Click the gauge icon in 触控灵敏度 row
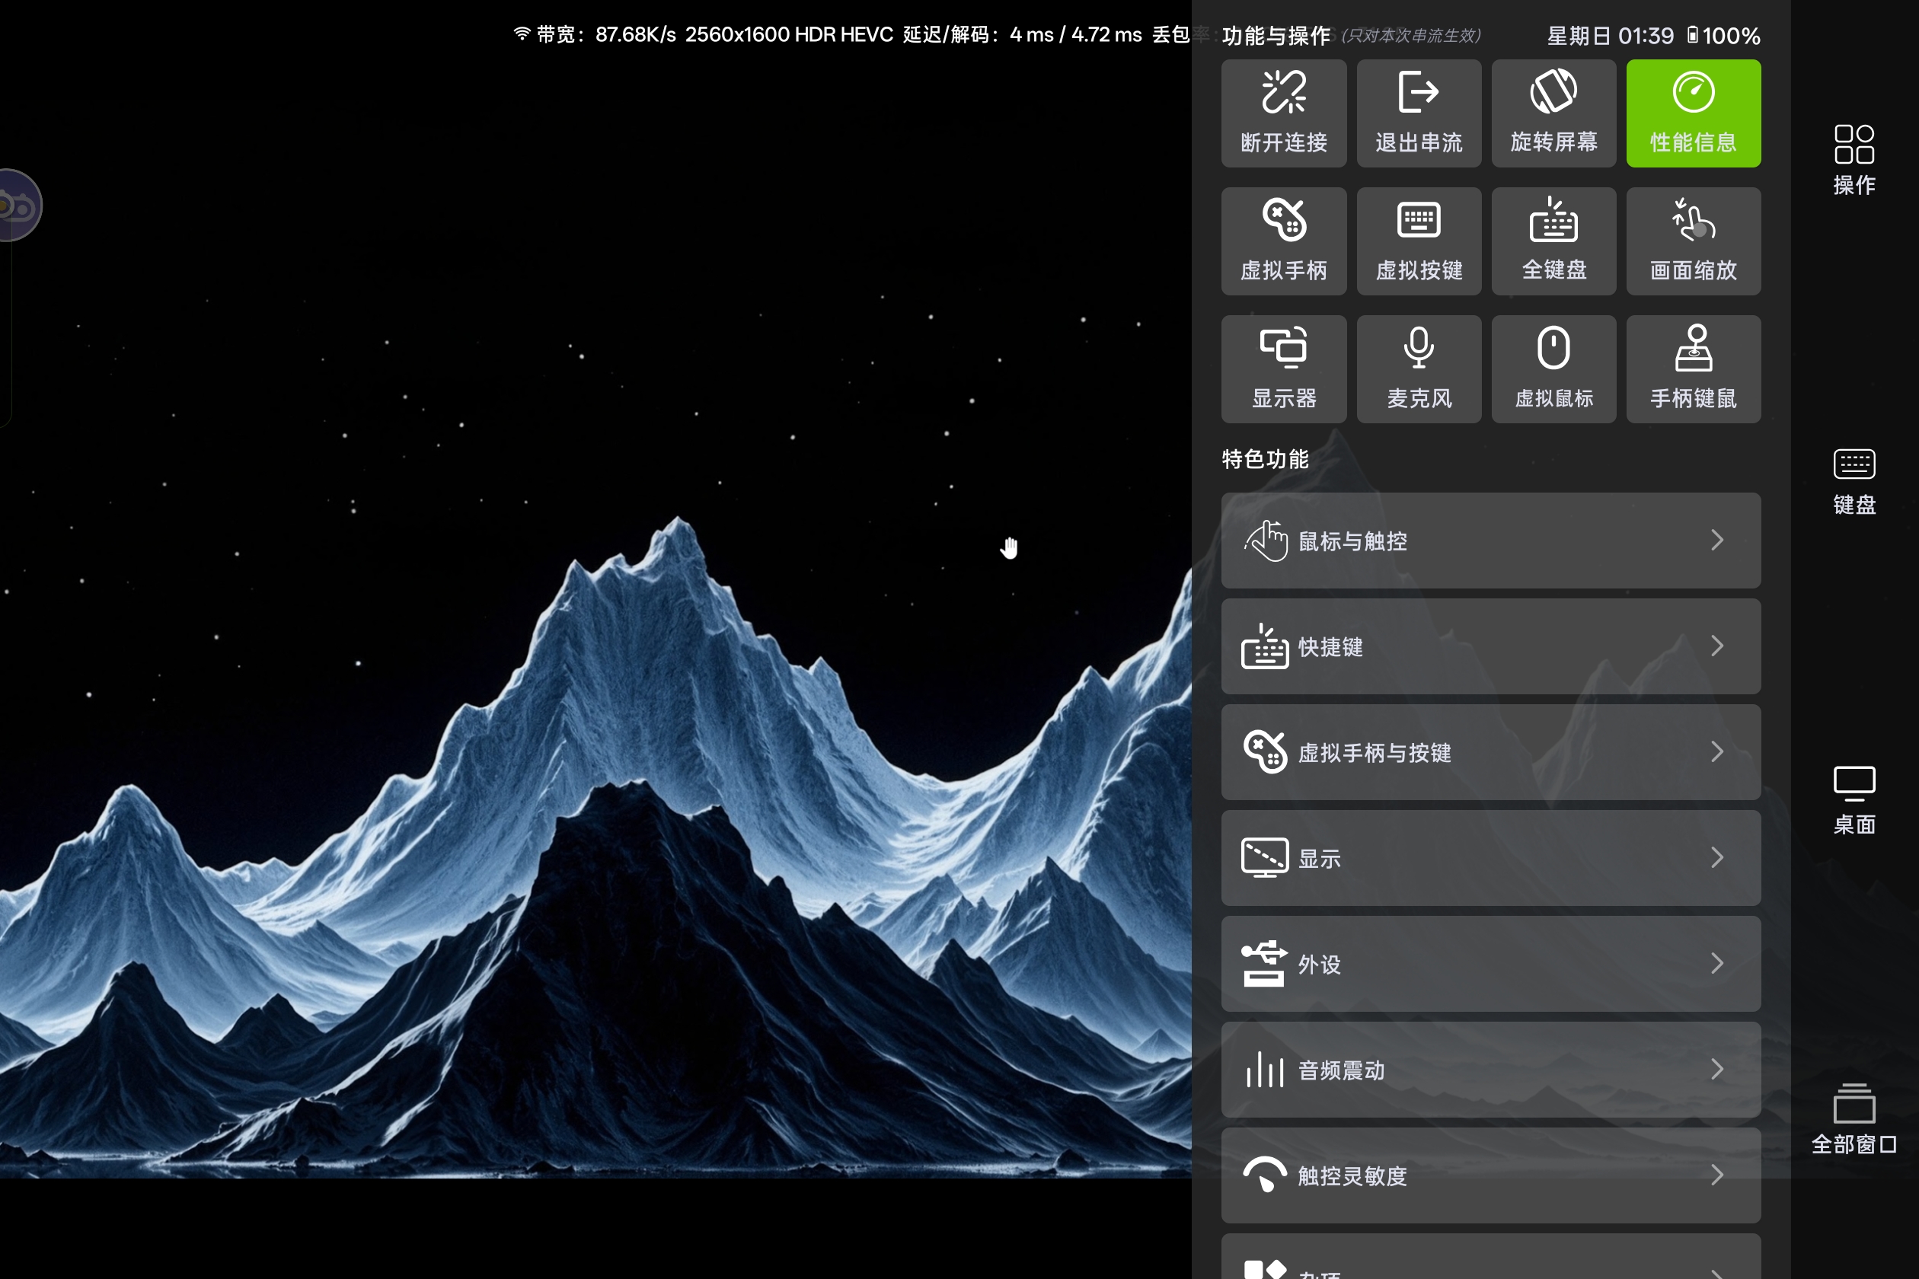1919x1279 pixels. coord(1265,1175)
